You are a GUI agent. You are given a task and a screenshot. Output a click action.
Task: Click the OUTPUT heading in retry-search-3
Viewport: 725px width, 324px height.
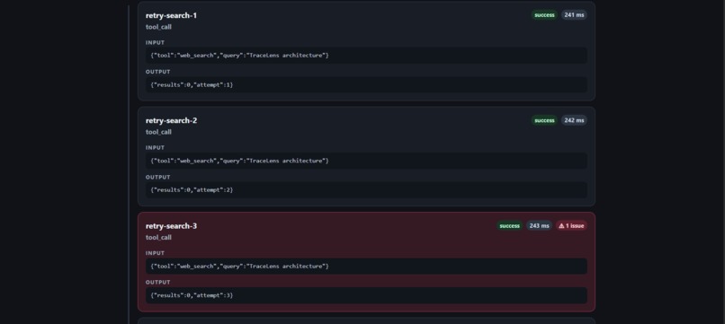click(157, 282)
